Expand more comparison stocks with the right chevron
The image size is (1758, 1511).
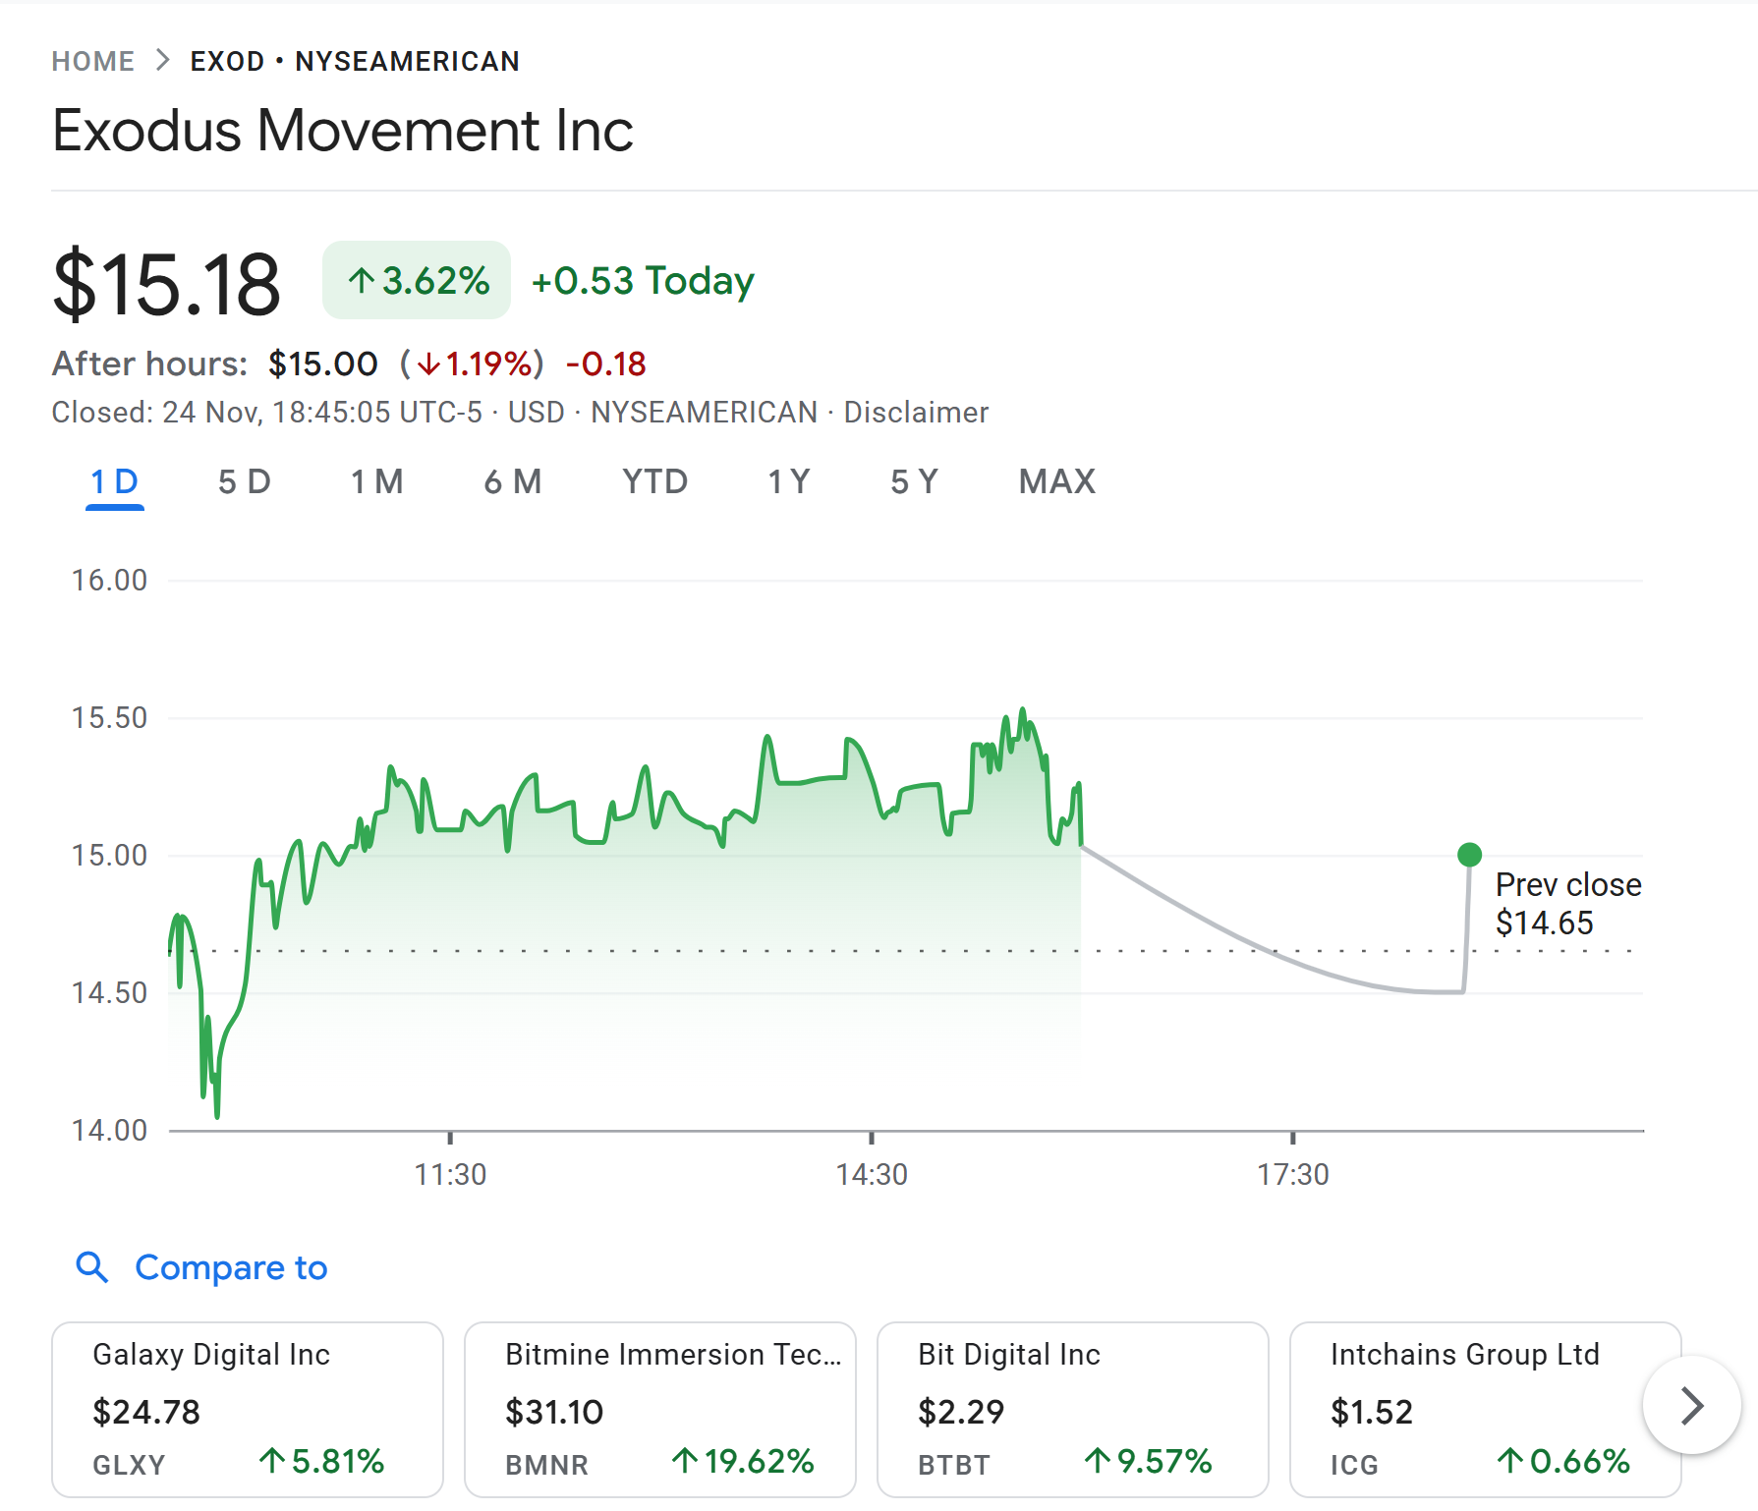click(x=1692, y=1405)
